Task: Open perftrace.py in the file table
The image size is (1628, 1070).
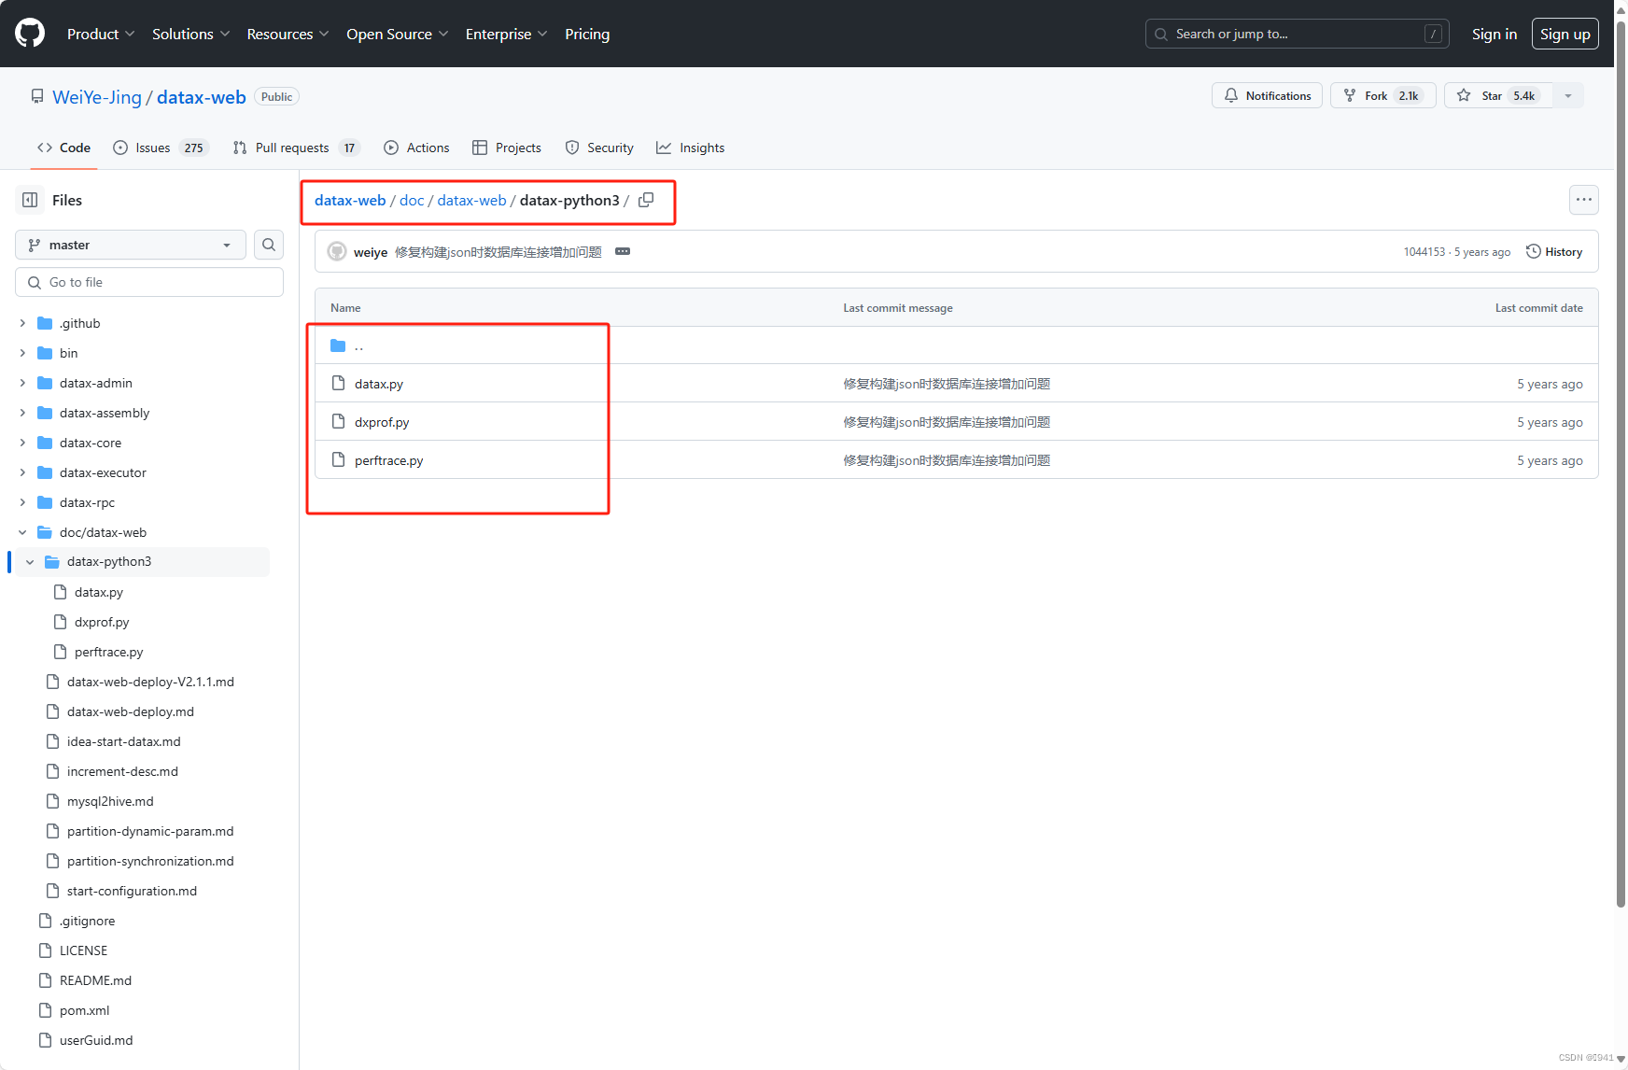Action: tap(389, 460)
